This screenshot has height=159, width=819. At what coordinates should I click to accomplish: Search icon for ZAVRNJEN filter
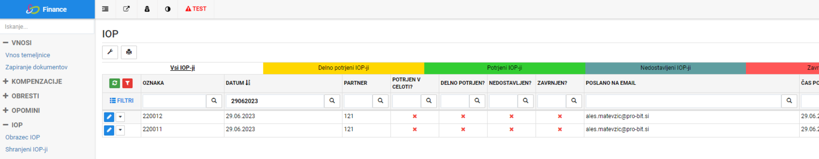click(x=574, y=101)
